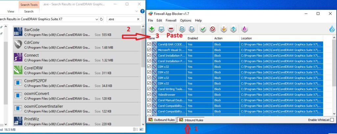
Task: Click the BarCode file icon in Explorer
Action: click(x=18, y=32)
